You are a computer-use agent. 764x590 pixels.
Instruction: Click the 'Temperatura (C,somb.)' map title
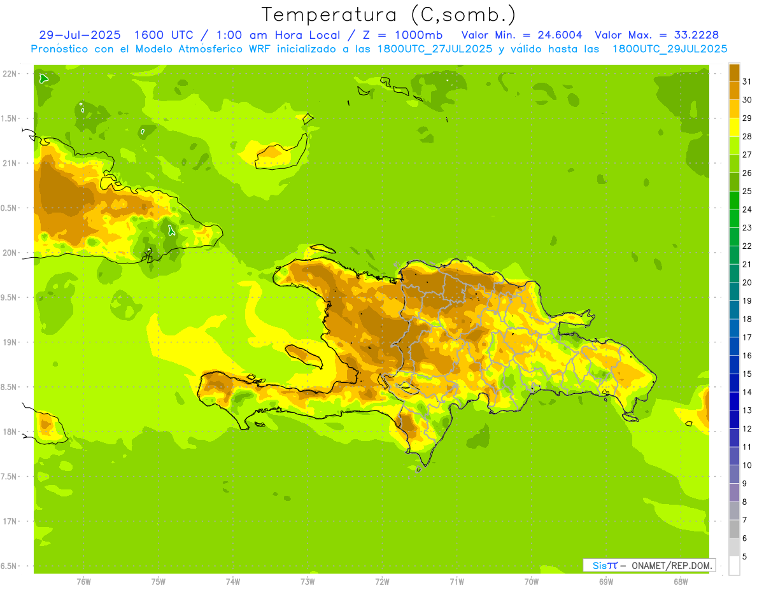(x=388, y=14)
